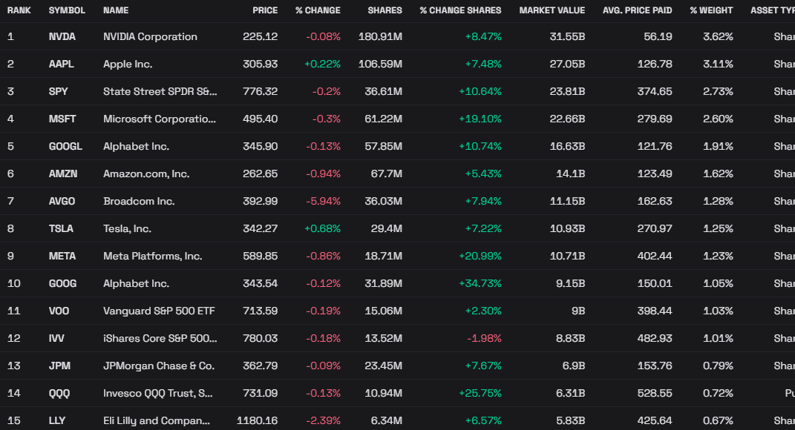Viewport: 795px width, 430px height.
Task: Sort by the % CHANGE column header
Action: (x=318, y=10)
